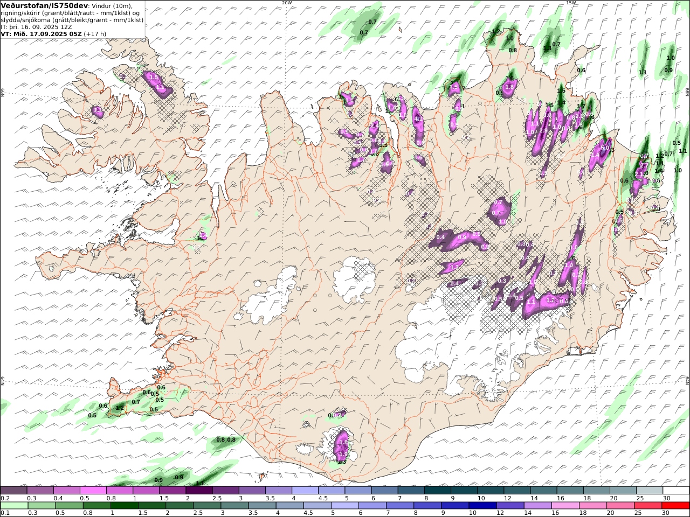Pick the 9 blue swatch in lower legend row

click(456, 506)
